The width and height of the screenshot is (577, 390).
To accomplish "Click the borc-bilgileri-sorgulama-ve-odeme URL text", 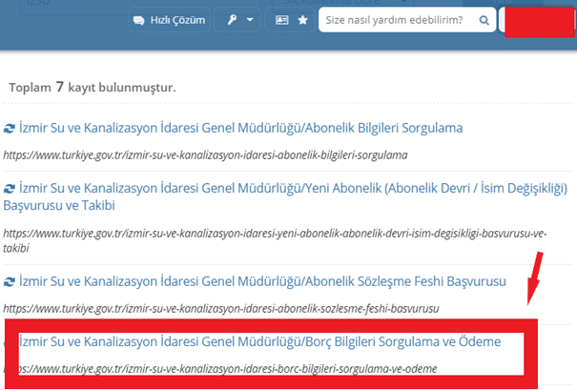I will (218, 366).
